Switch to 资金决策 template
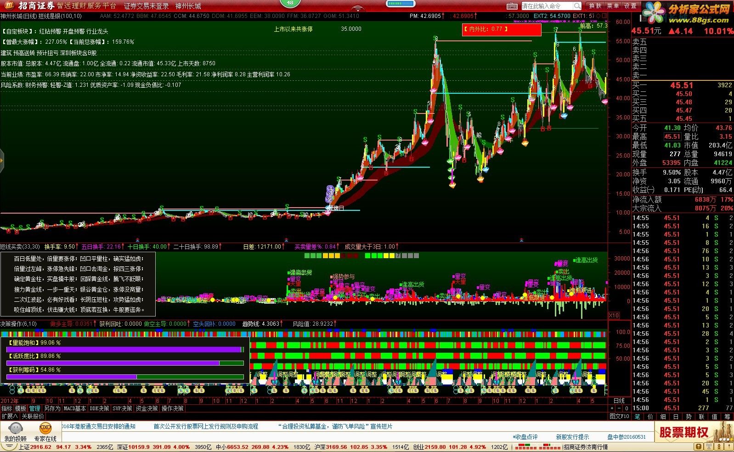The width and height of the screenshot is (734, 452). (x=147, y=408)
